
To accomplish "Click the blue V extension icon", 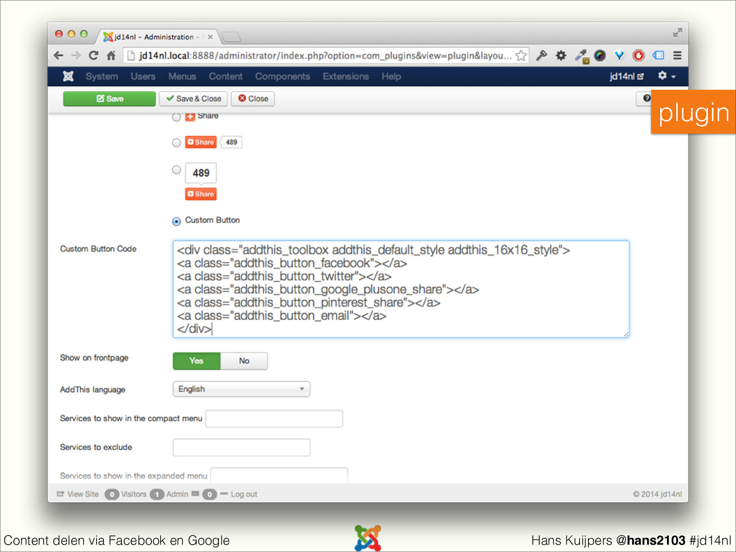I will [x=620, y=56].
